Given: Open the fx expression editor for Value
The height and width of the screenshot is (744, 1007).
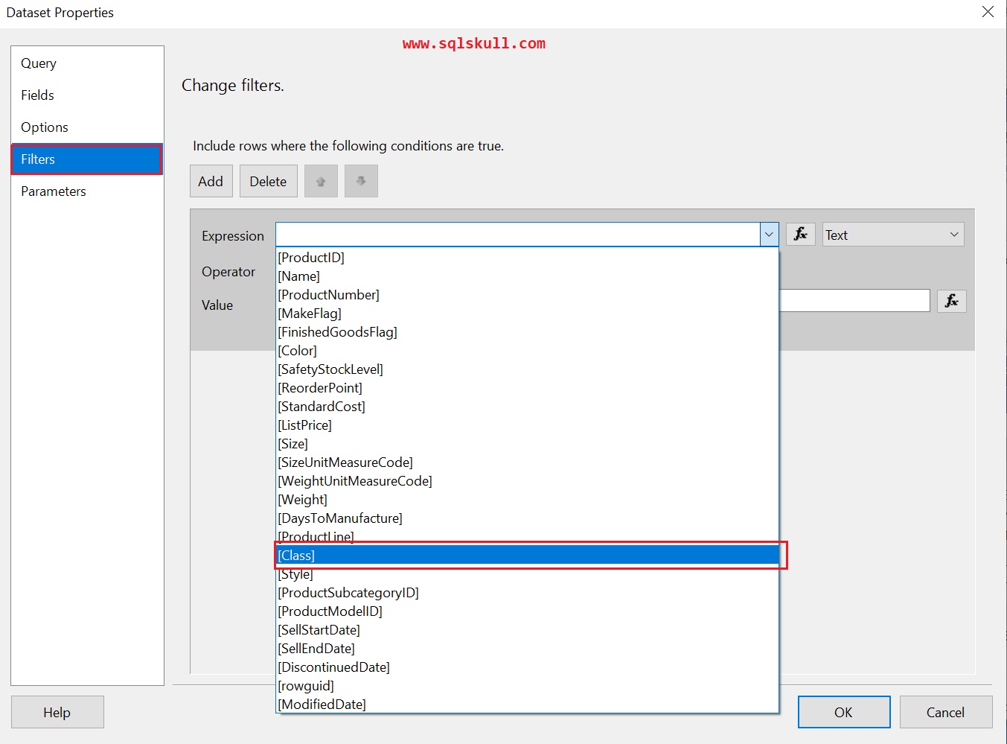Looking at the screenshot, I should click(x=951, y=300).
